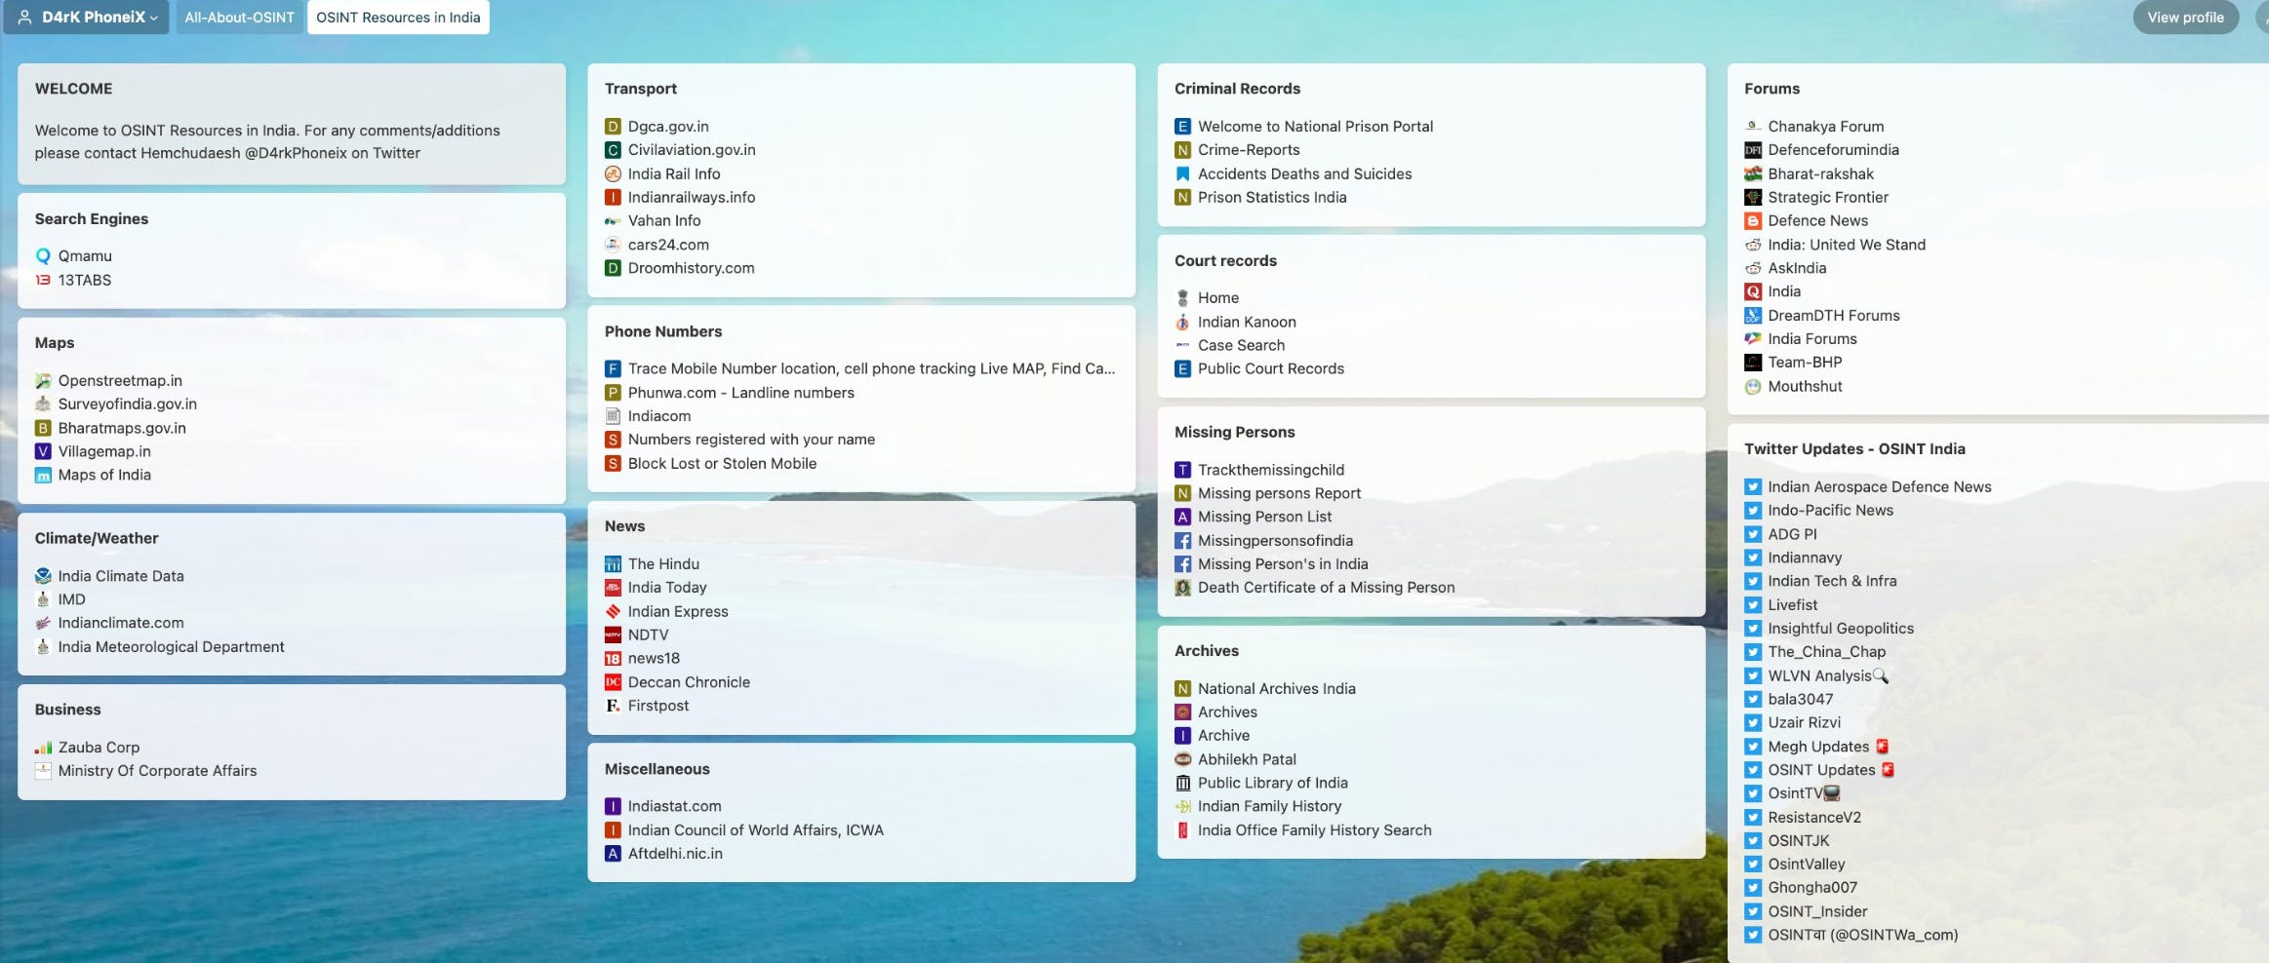The image size is (2269, 963).
Task: Open the Team-BHP forum link
Action: point(1805,363)
